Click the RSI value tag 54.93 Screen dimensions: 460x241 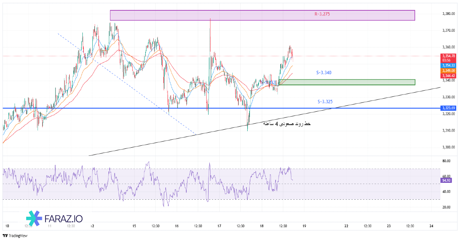pyautogui.click(x=445, y=180)
